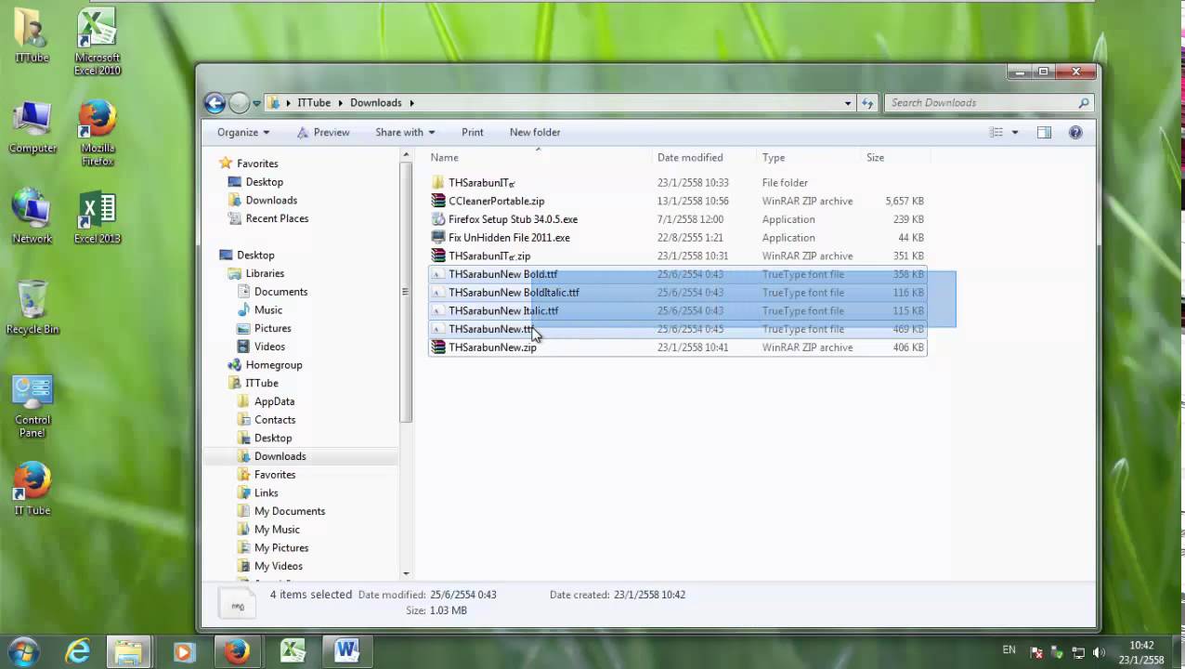Open the view options dropdown arrow
The width and height of the screenshot is (1185, 669).
[x=1014, y=132]
